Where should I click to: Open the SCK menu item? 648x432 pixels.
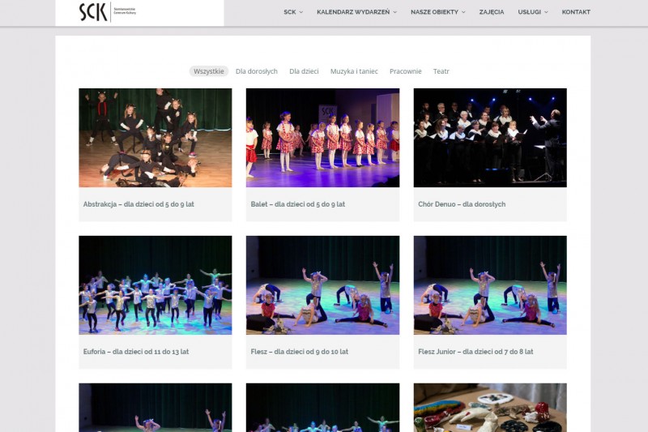(290, 12)
